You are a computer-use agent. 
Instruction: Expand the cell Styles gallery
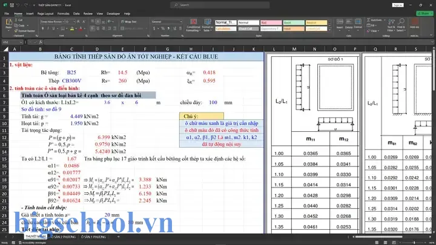pyautogui.click(x=330, y=30)
